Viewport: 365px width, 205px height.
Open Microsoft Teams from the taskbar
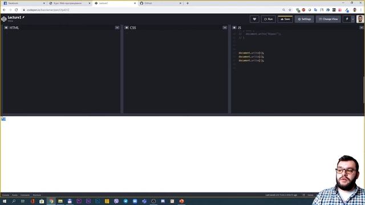[x=144, y=201]
